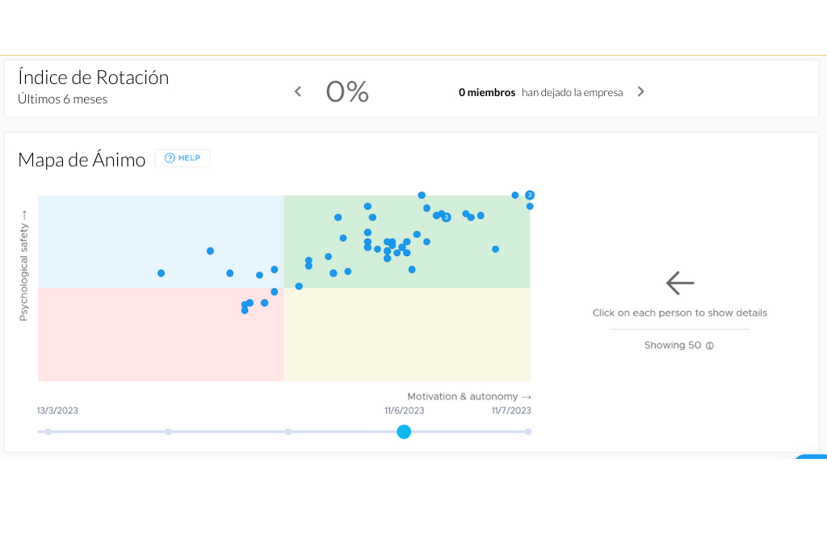The width and height of the screenshot is (827, 551).
Task: Click the '0 miembros' link
Action: 486,93
